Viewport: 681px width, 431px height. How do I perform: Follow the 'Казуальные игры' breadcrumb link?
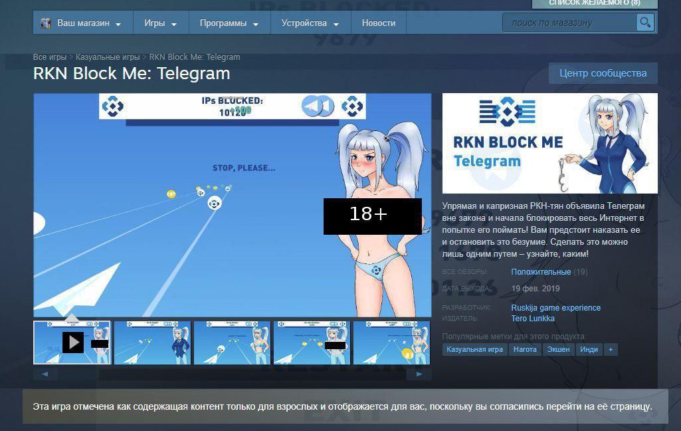point(108,57)
